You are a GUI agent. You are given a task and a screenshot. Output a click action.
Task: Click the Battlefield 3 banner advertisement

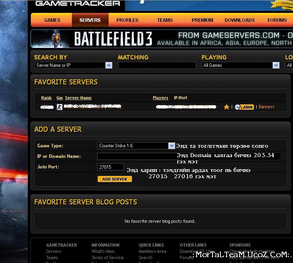tap(162, 39)
